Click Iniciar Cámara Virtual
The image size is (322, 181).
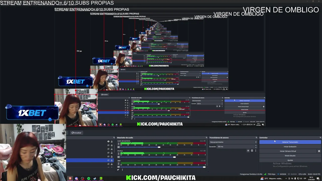click(288, 151)
